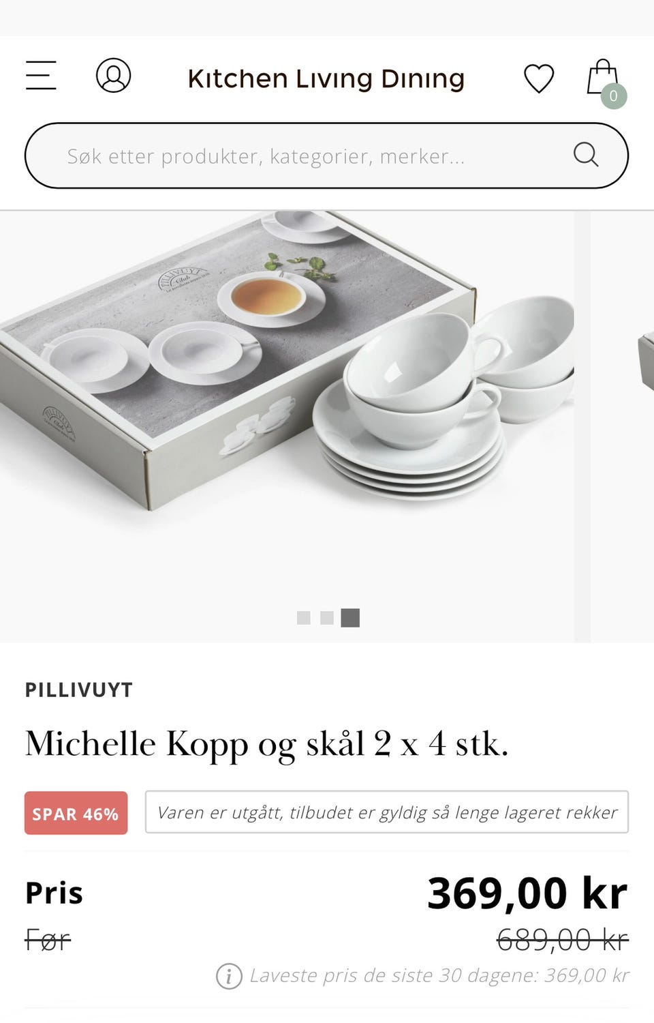Click the info icon beside lowest price
This screenshot has height=1023, width=654.
(x=229, y=977)
